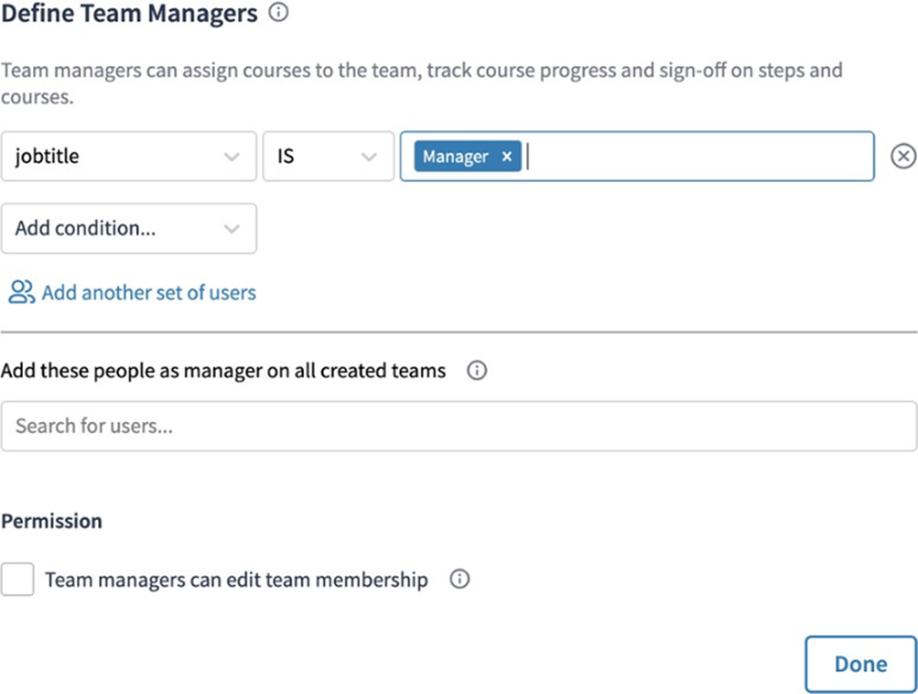Expand the Add condition dropdown
This screenshot has height=694, width=918.
[119, 228]
